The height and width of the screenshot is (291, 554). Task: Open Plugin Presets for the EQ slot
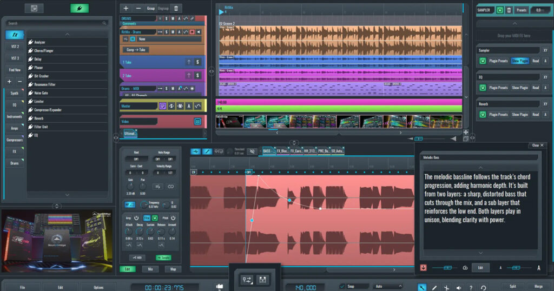[498, 88]
